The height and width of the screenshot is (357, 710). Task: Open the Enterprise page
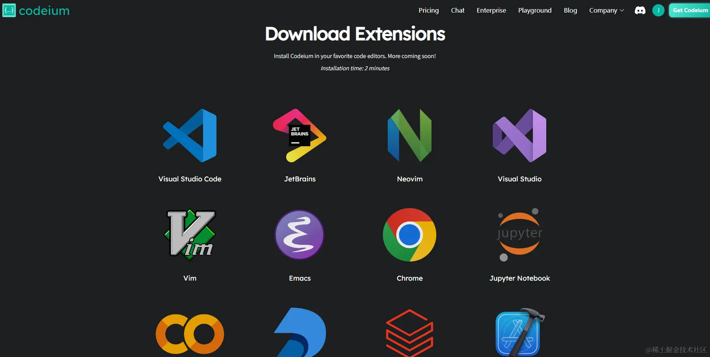pos(491,10)
